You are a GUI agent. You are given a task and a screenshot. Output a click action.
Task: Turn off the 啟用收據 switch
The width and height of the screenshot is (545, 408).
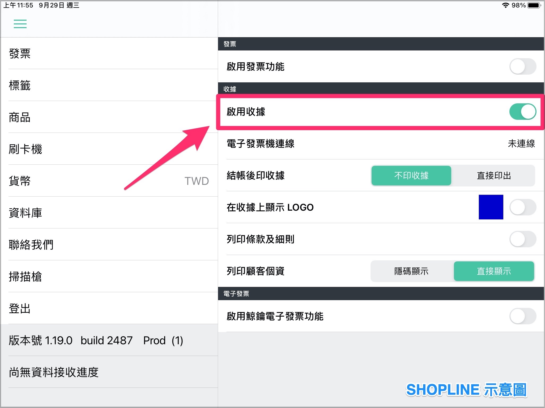tap(522, 112)
